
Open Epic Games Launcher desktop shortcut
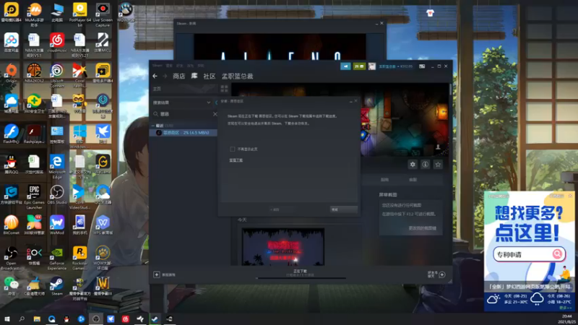(x=34, y=197)
